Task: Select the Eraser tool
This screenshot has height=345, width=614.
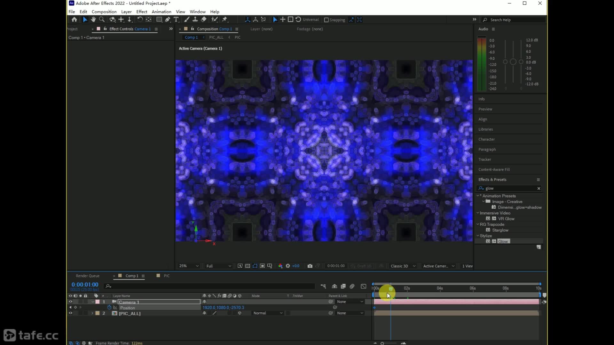Action: [204, 19]
